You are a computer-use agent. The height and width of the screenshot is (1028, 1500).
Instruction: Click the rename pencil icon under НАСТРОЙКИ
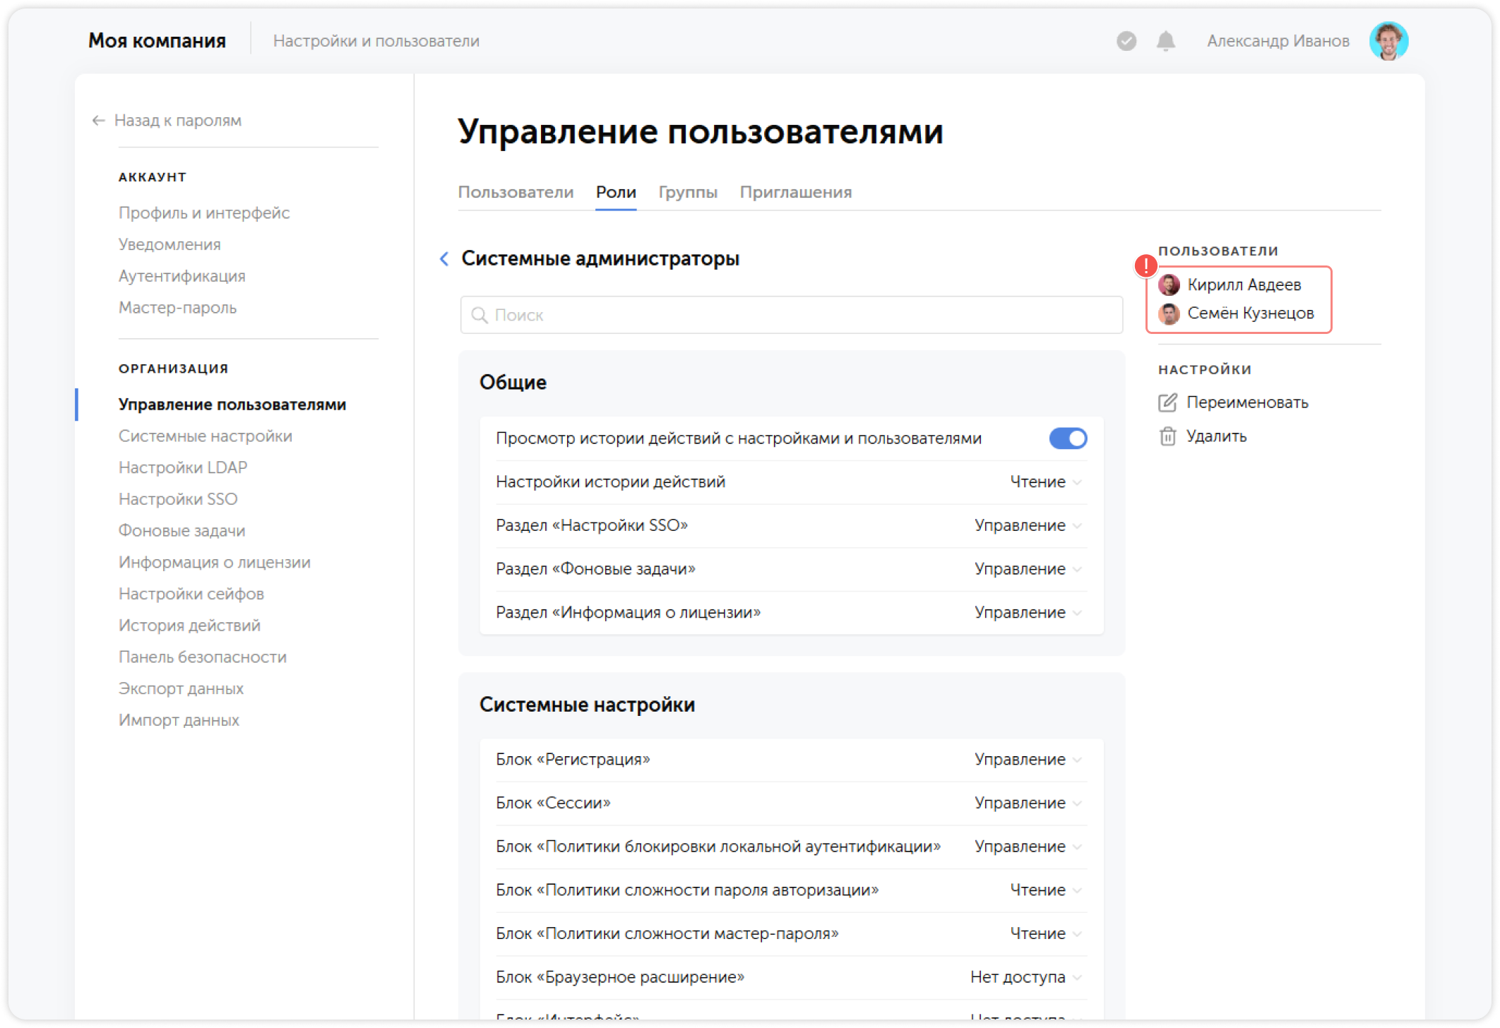tap(1168, 402)
